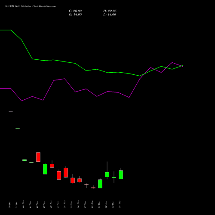The image size is (215, 215).
Task: Click the '26 Nov' date label
Action: coord(78,204)
